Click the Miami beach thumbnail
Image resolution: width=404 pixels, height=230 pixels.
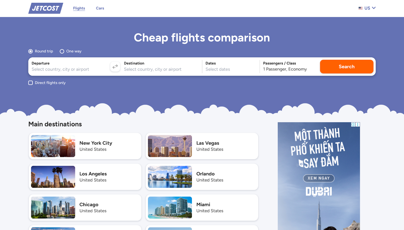[170, 208]
